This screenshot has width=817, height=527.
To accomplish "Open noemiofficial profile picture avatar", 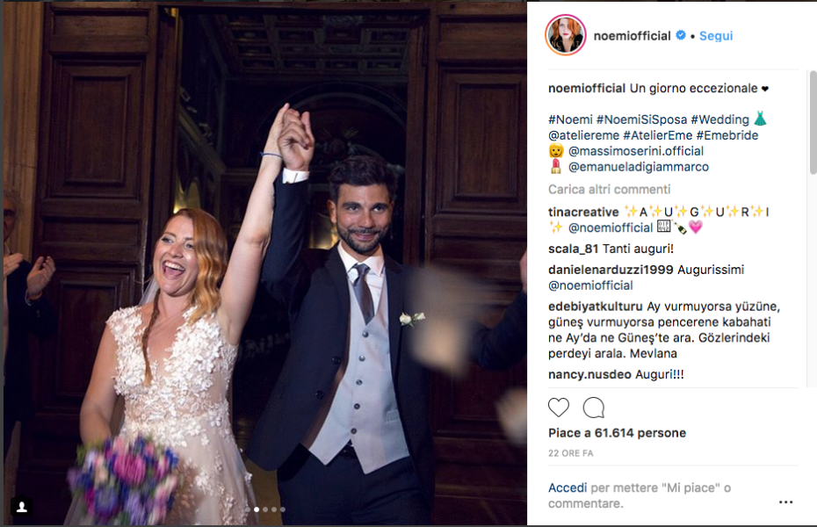I will point(566,35).
